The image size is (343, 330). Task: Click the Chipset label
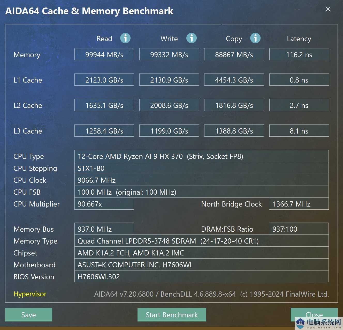25,253
